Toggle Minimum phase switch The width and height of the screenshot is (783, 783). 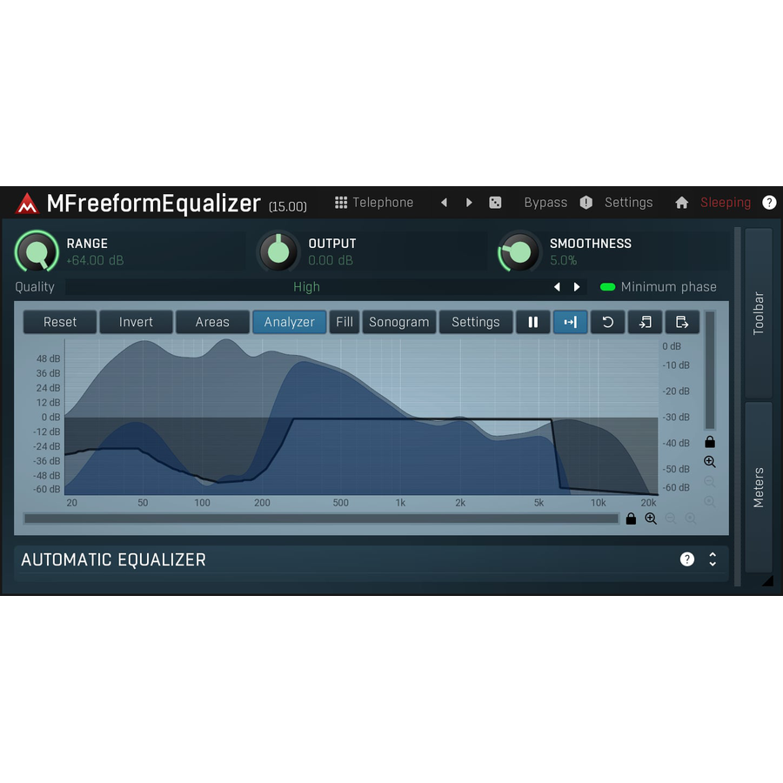[608, 286]
